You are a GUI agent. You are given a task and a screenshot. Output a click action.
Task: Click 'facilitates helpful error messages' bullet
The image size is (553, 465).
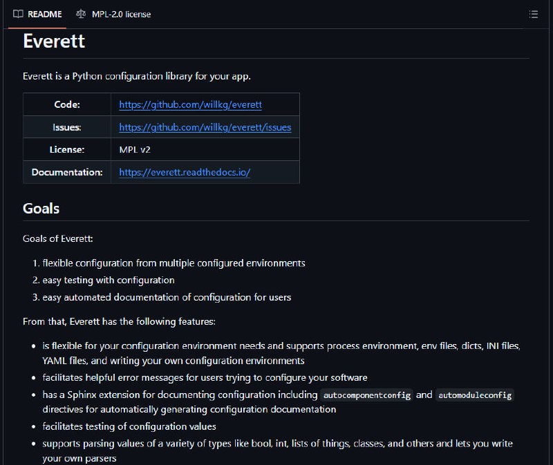tap(205, 377)
